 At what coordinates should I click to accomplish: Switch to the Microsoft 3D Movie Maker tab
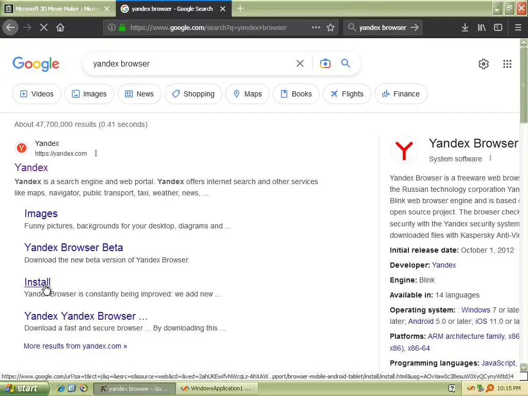[x=57, y=9]
